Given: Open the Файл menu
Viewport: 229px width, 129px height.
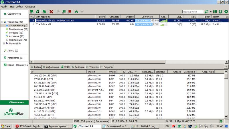Looking at the screenshot, I should 4,7.
